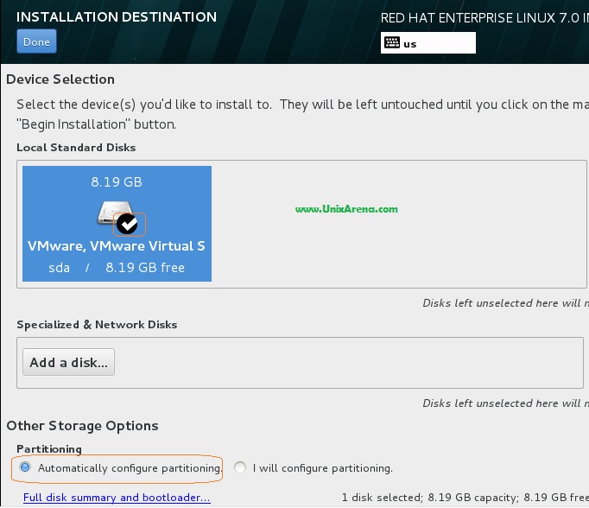Click the INSTALLATION DESTINATION title
The width and height of the screenshot is (589, 508).
pyautogui.click(x=117, y=17)
